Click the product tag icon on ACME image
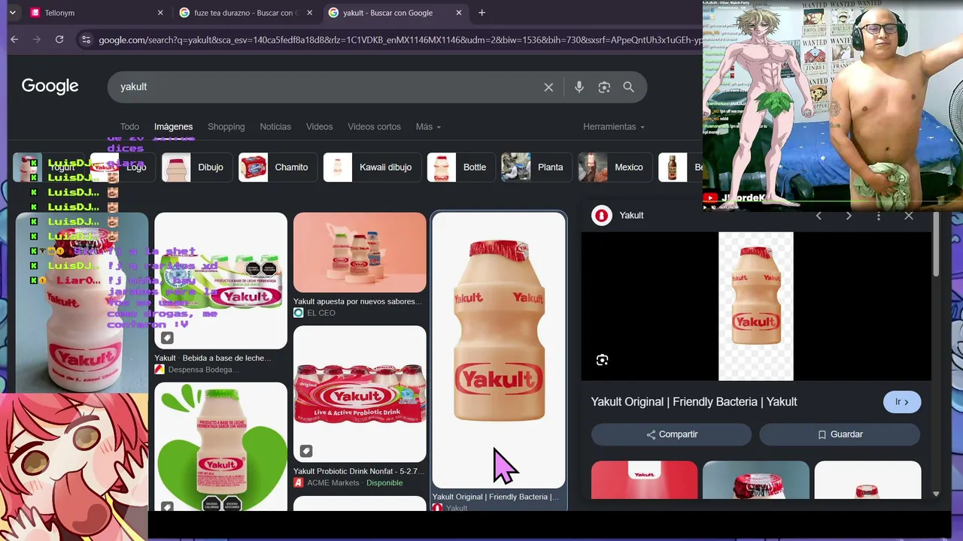The image size is (963, 541). pos(306,451)
